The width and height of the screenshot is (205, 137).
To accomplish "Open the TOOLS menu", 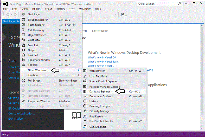I will pos(61,9).
